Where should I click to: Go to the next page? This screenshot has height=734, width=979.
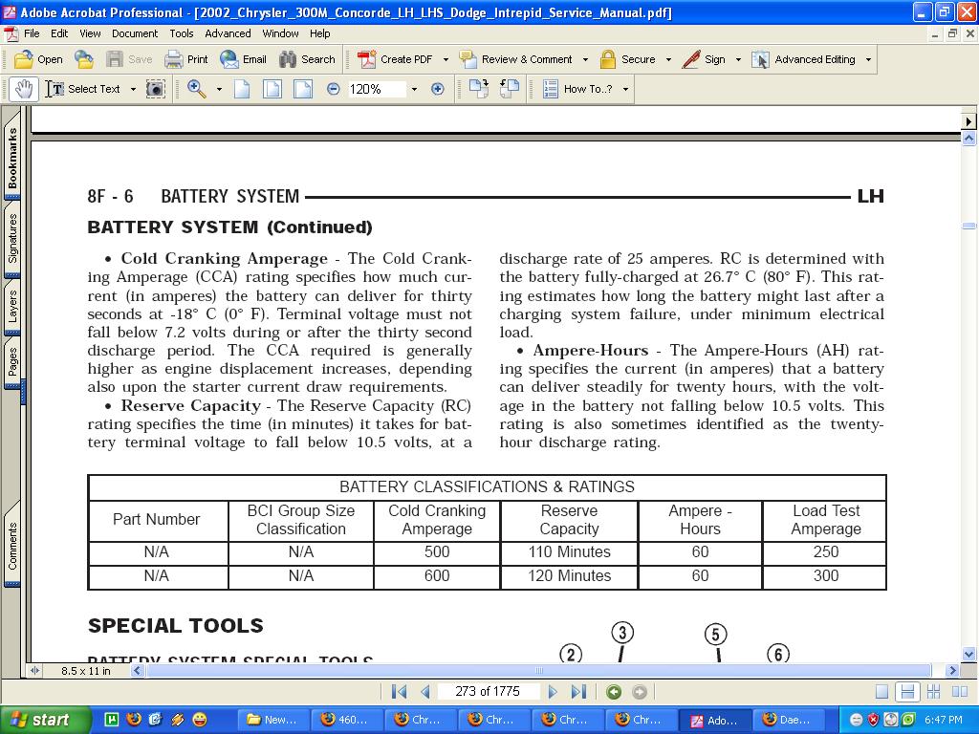pos(553,692)
